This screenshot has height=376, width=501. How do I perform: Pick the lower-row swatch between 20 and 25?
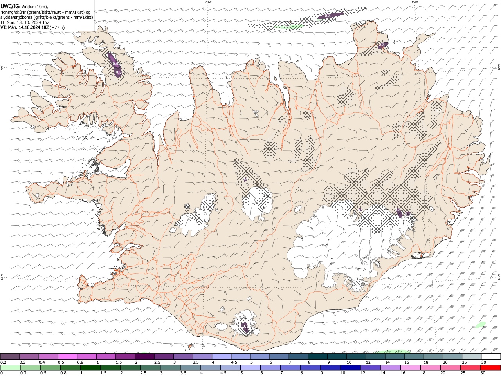tap(451, 367)
